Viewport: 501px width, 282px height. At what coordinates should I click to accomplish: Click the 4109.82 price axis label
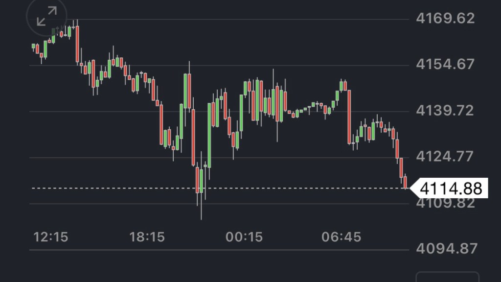445,203
